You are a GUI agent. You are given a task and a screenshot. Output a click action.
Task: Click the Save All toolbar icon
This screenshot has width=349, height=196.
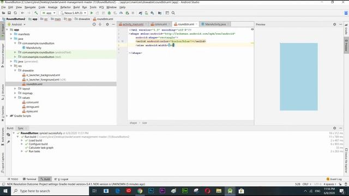[9, 13]
